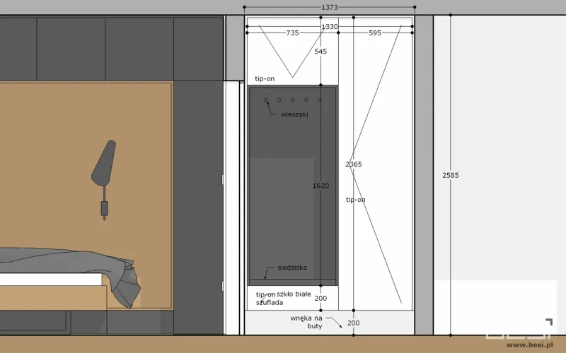Click tip-on label on the tall door

(x=356, y=200)
